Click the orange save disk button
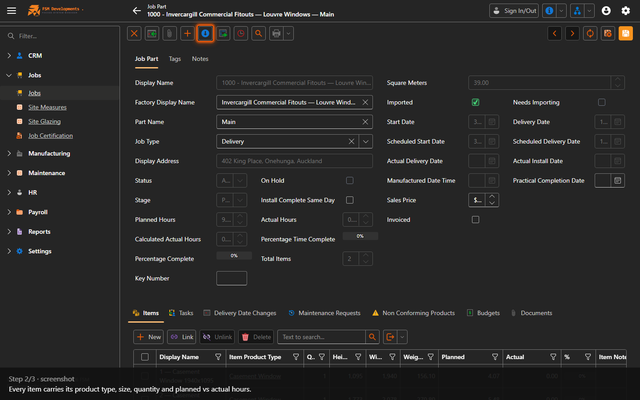The image size is (640, 400). pos(626,33)
